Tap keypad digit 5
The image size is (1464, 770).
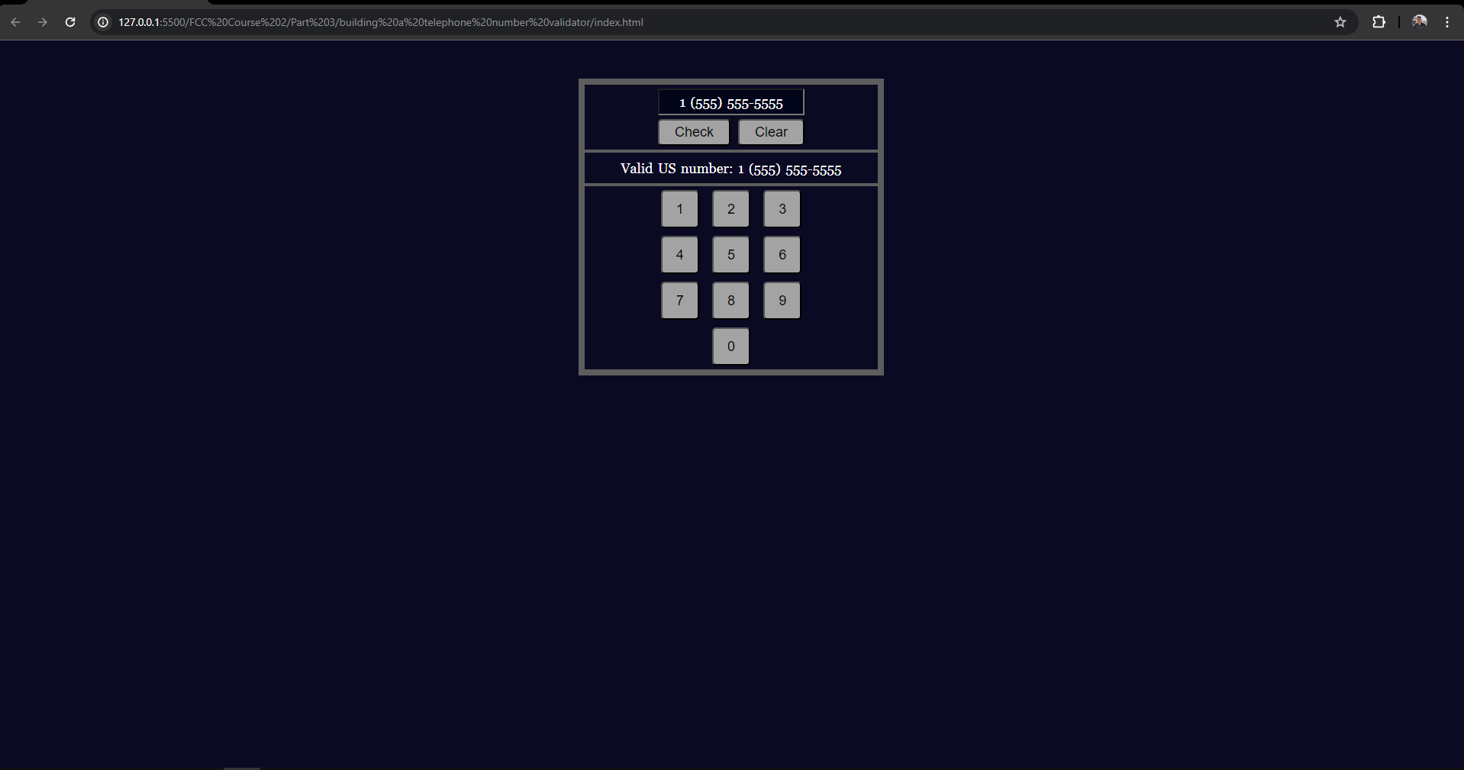730,255
